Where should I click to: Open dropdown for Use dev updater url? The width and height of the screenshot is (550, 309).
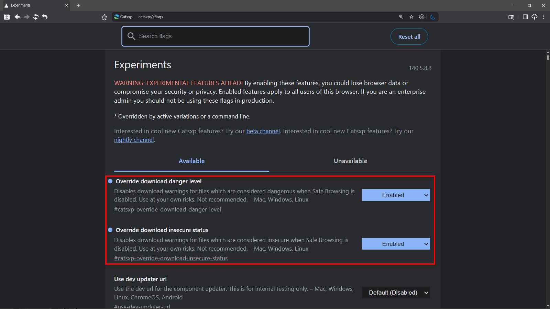[396, 293]
